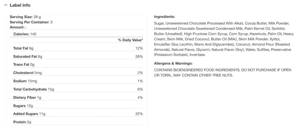Click the Label info section heading
The width and height of the screenshot is (296, 126).
(x=20, y=5)
